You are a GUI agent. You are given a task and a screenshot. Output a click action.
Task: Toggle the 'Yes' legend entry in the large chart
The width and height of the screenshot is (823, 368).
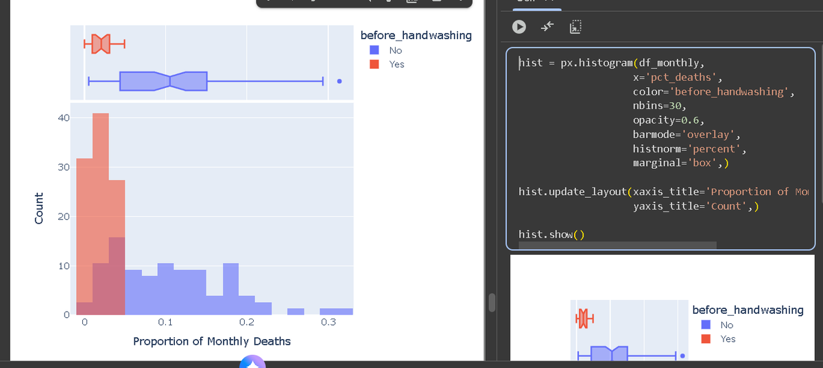387,64
